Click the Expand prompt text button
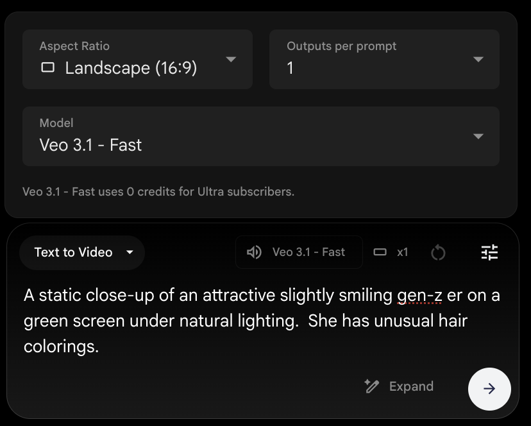 pyautogui.click(x=411, y=386)
